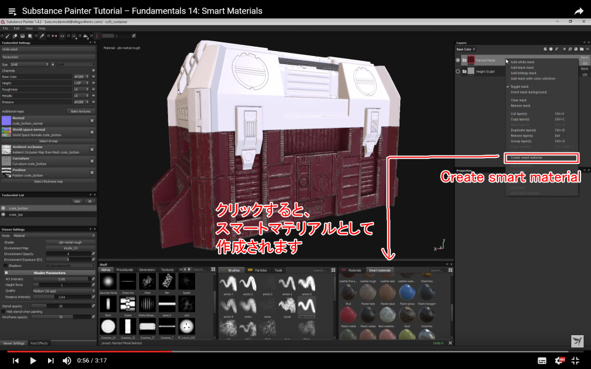Open Base Color sRGB8 format dropdown
Image resolution: width=591 pixels, height=369 pixels.
point(81,77)
